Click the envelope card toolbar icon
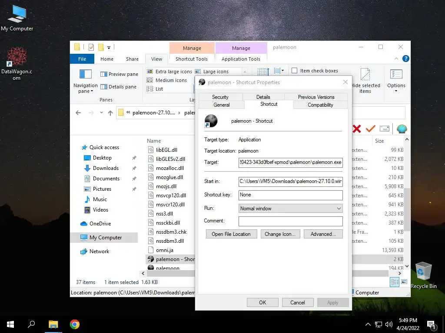 coord(384,128)
